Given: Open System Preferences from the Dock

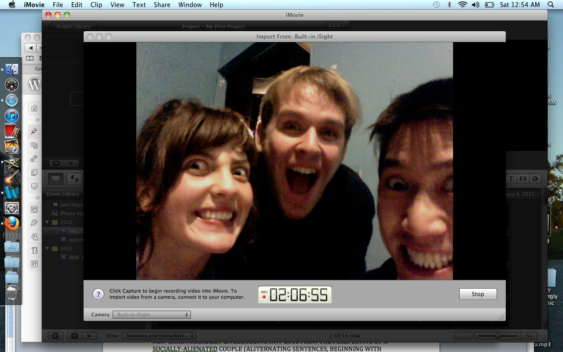Looking at the screenshot, I should (12, 208).
